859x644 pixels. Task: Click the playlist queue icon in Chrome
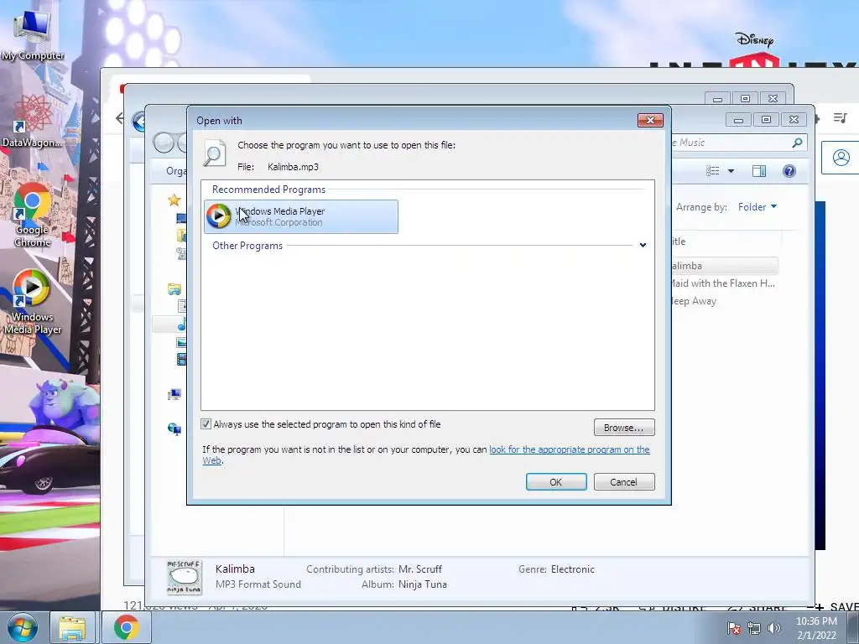click(840, 117)
